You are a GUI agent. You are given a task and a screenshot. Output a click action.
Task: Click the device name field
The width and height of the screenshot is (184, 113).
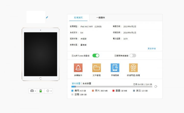(36, 17)
